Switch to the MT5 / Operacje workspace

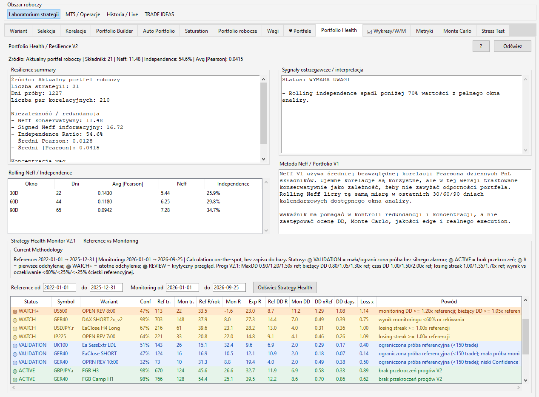(83, 14)
